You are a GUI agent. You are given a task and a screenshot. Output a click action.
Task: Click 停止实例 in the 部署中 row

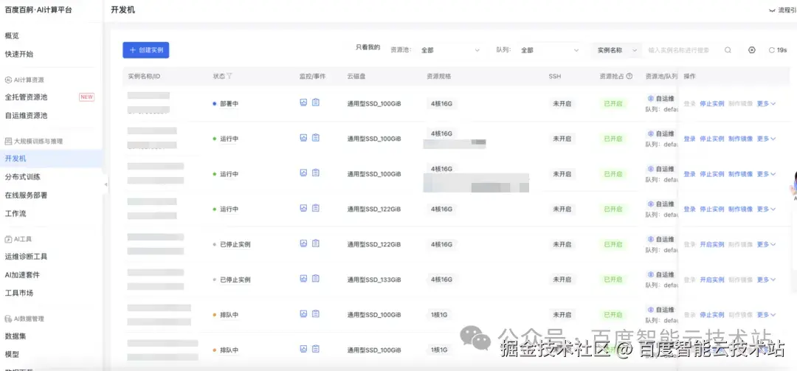click(711, 104)
